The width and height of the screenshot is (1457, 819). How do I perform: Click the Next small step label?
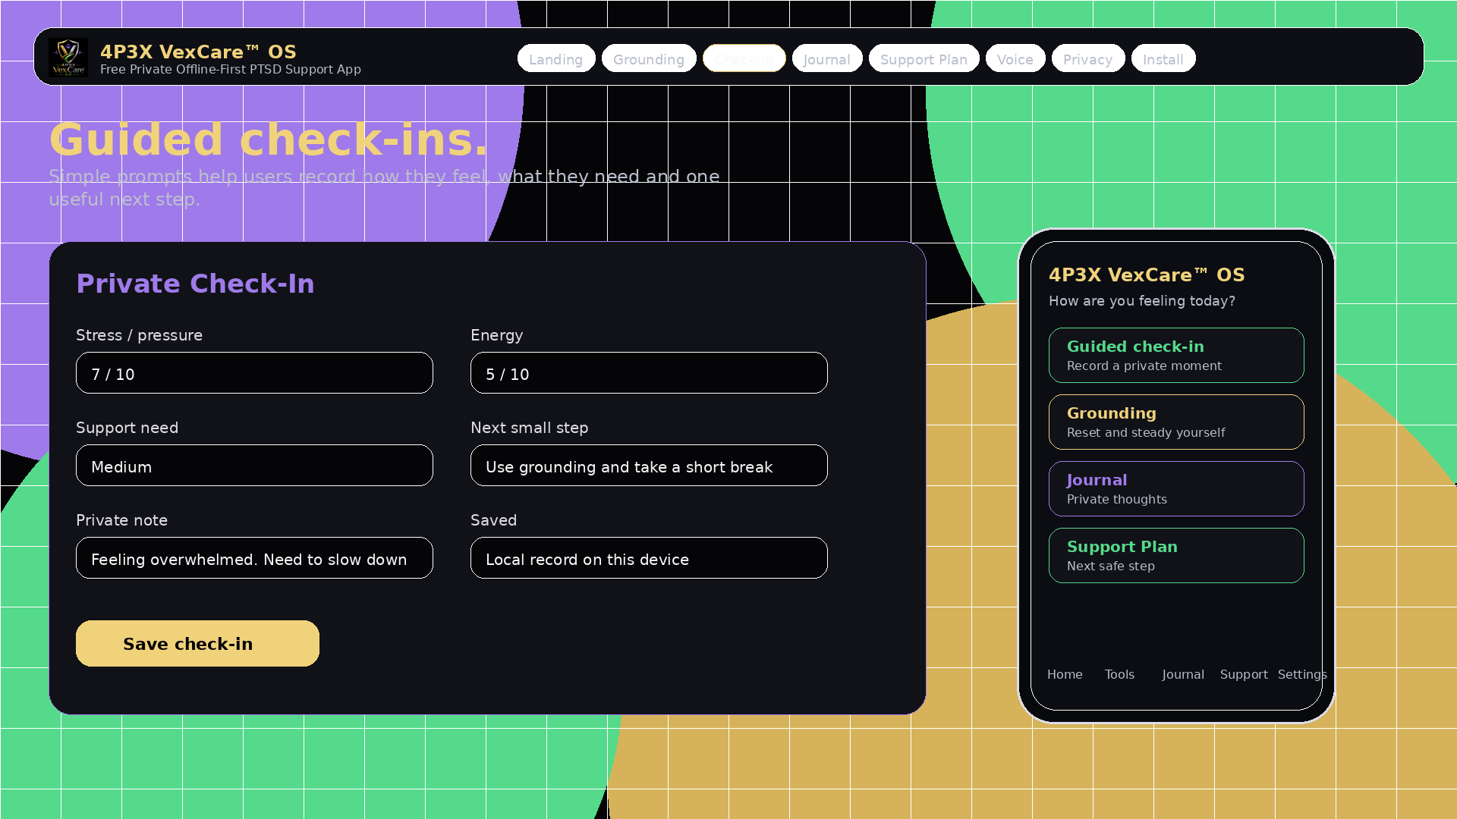point(529,428)
